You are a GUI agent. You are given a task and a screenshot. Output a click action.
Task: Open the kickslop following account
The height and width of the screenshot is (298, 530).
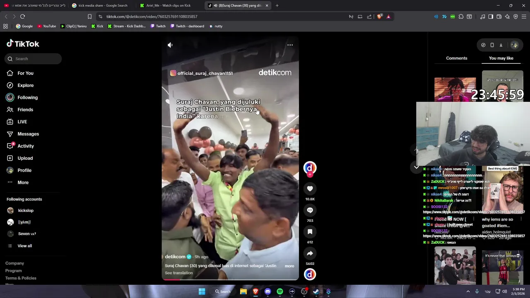(26, 211)
